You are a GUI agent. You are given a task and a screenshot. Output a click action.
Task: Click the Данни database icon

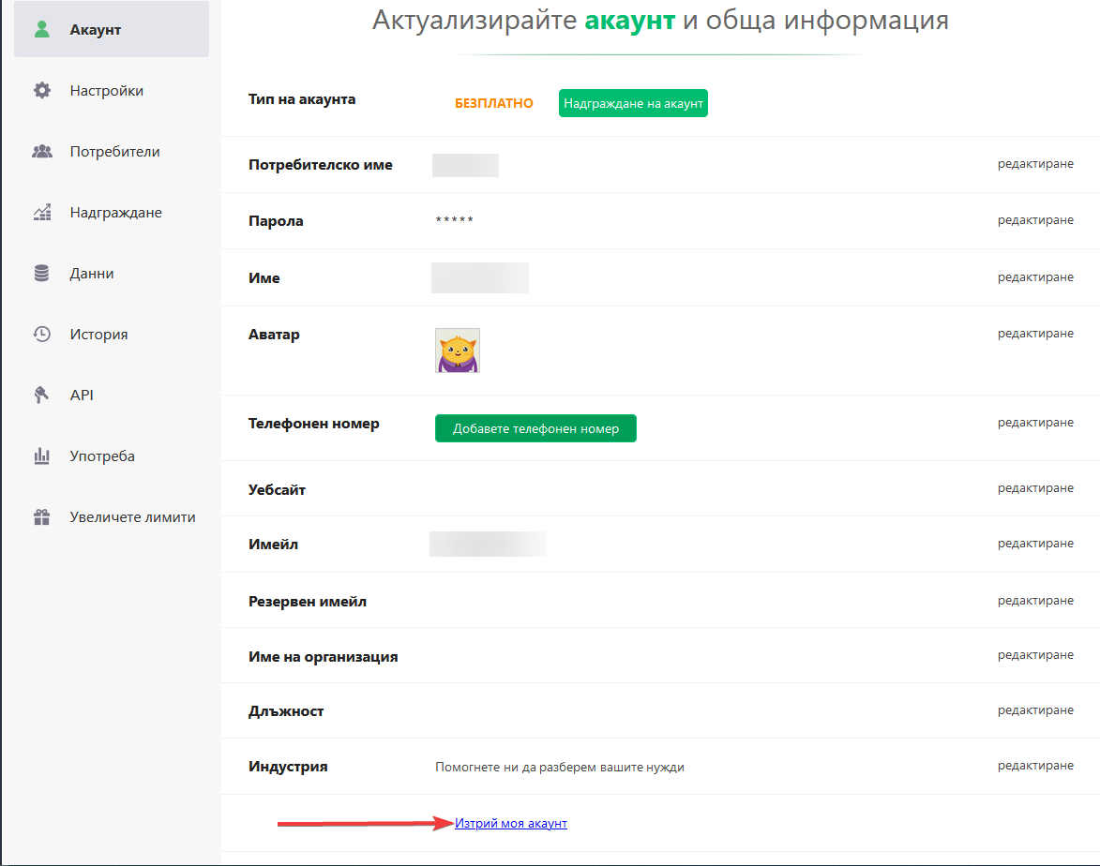coord(42,273)
